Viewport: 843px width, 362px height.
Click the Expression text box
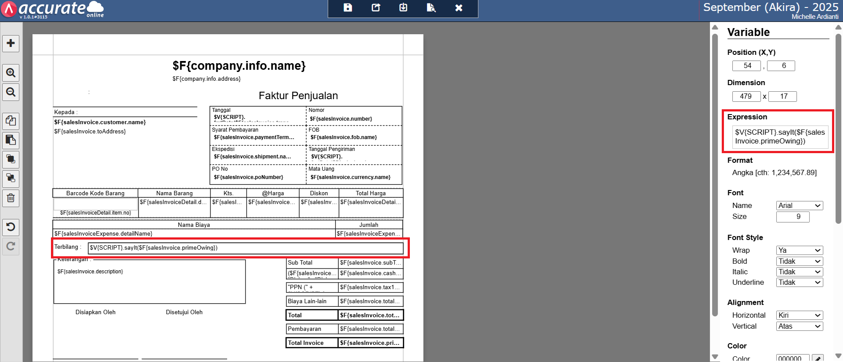(779, 137)
